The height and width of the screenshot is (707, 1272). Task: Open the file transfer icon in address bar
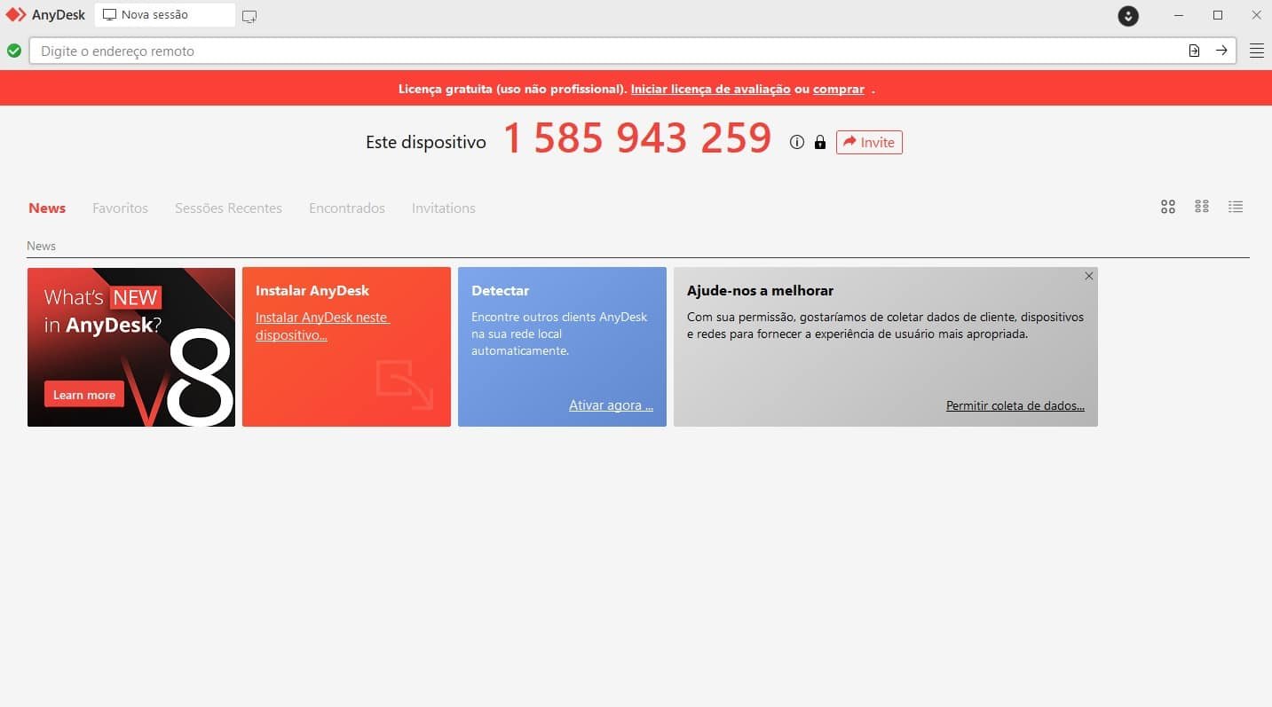1194,51
